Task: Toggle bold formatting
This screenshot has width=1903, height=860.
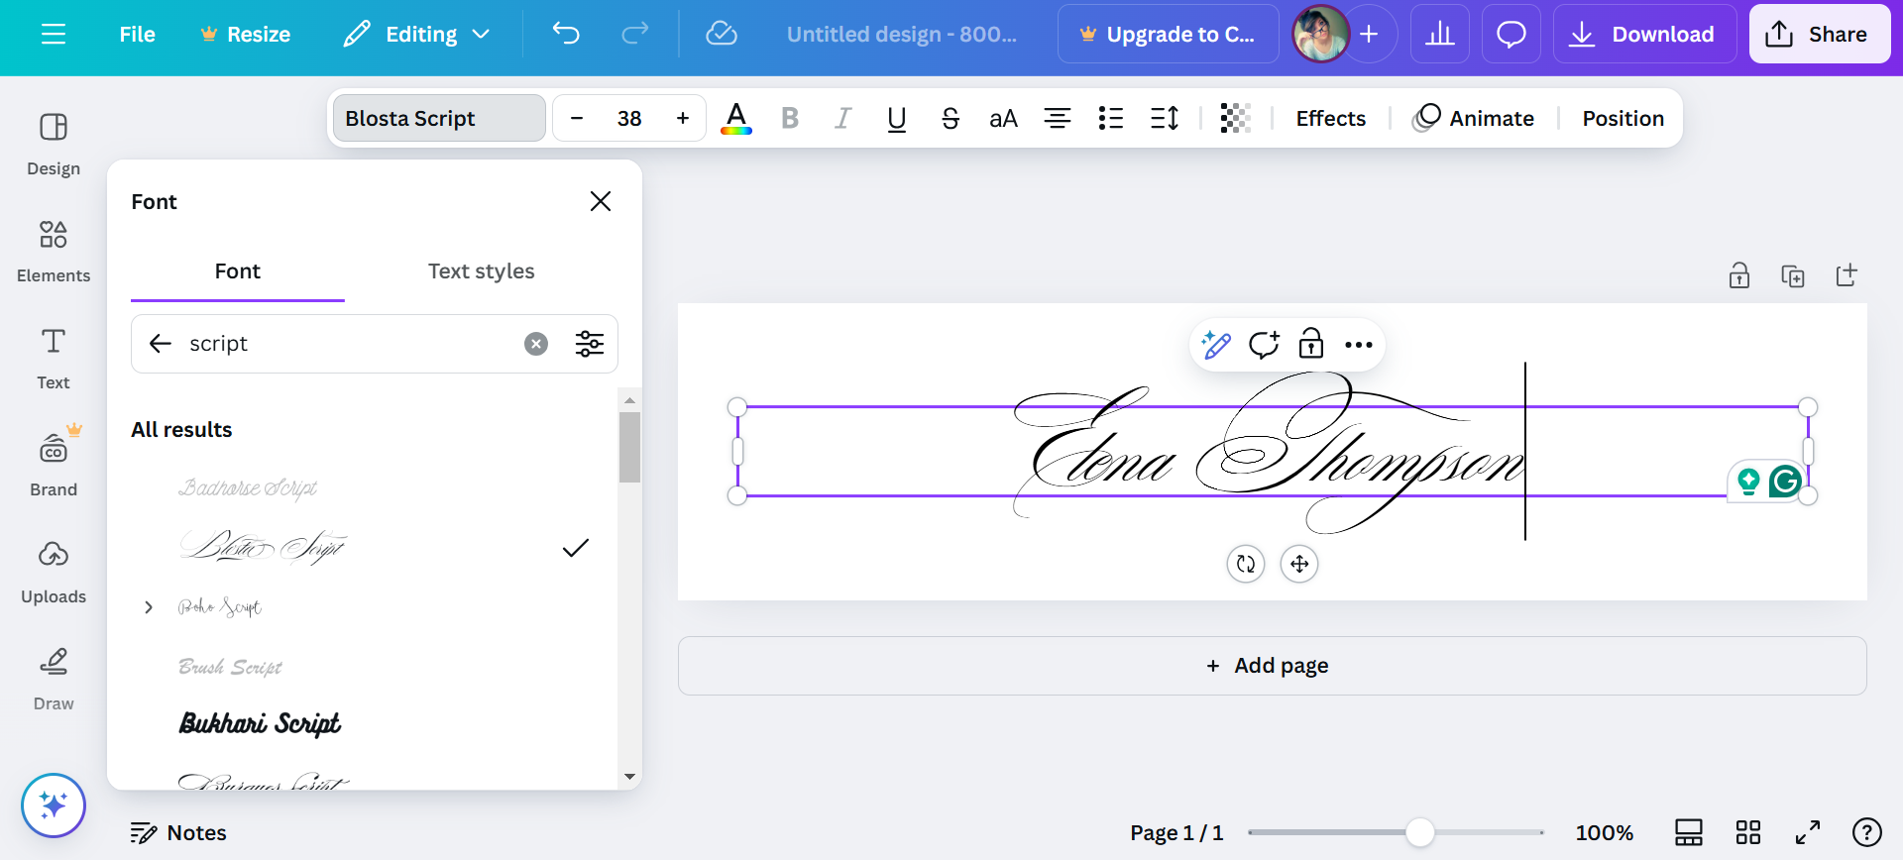Action: coord(790,119)
